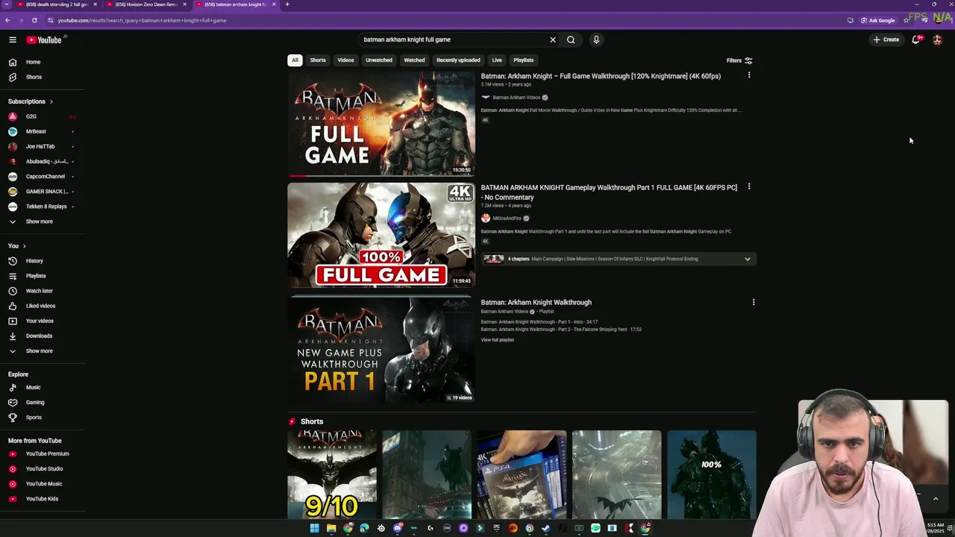Screen dimensions: 955x537
Task: Open more options for MKIceAndFire video
Action: click(x=749, y=186)
